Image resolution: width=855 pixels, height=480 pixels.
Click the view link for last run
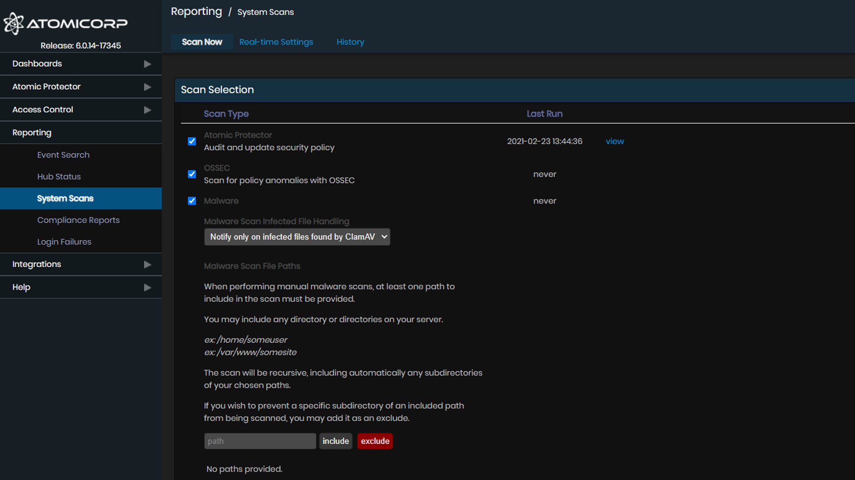615,141
